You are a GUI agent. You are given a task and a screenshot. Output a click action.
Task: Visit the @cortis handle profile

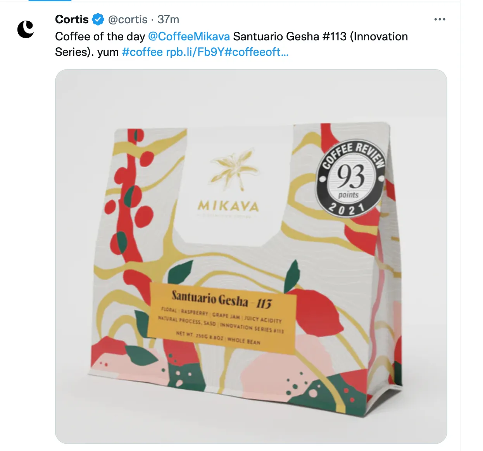pos(128,19)
